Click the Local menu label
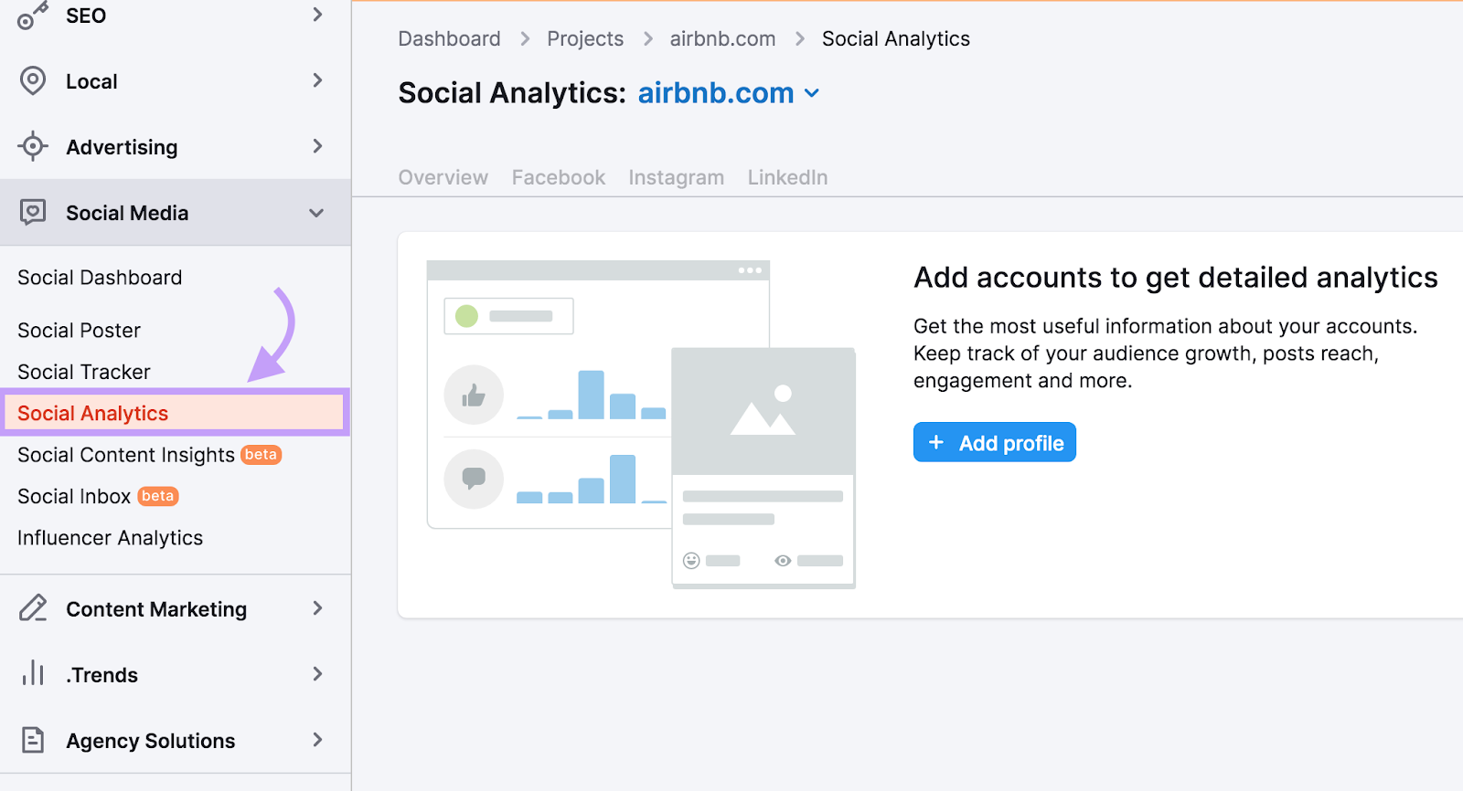 point(91,81)
